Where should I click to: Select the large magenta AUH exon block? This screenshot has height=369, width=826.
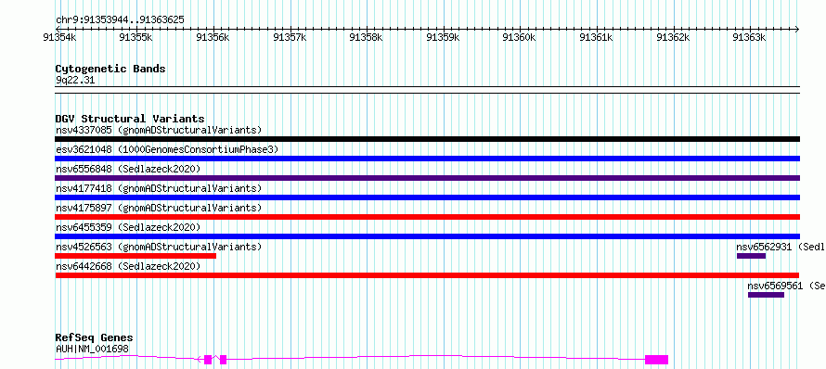pyautogui.click(x=656, y=360)
